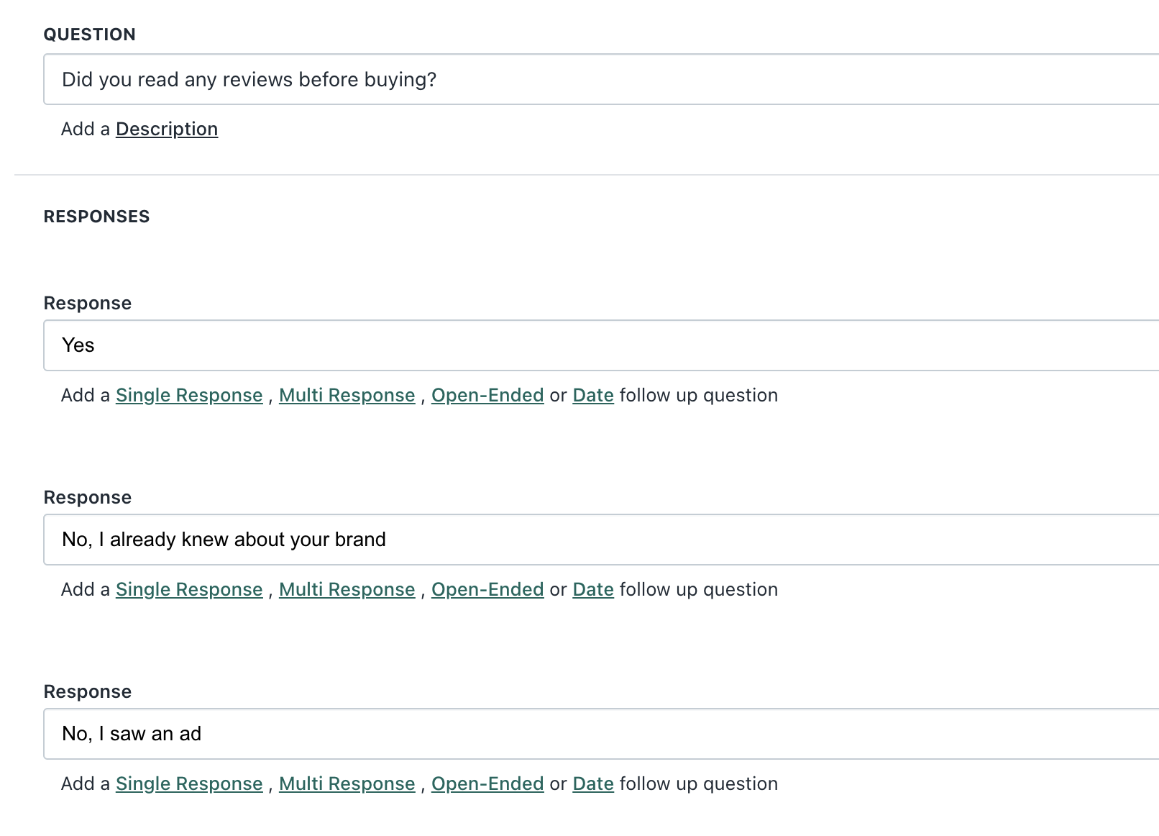Add Single Response follow up for brand response
This screenshot has width=1159, height=836.
pyautogui.click(x=189, y=590)
